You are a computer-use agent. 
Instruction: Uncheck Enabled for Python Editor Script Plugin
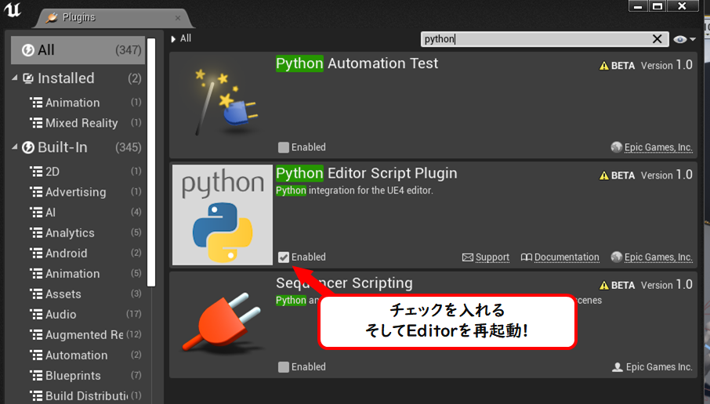284,257
